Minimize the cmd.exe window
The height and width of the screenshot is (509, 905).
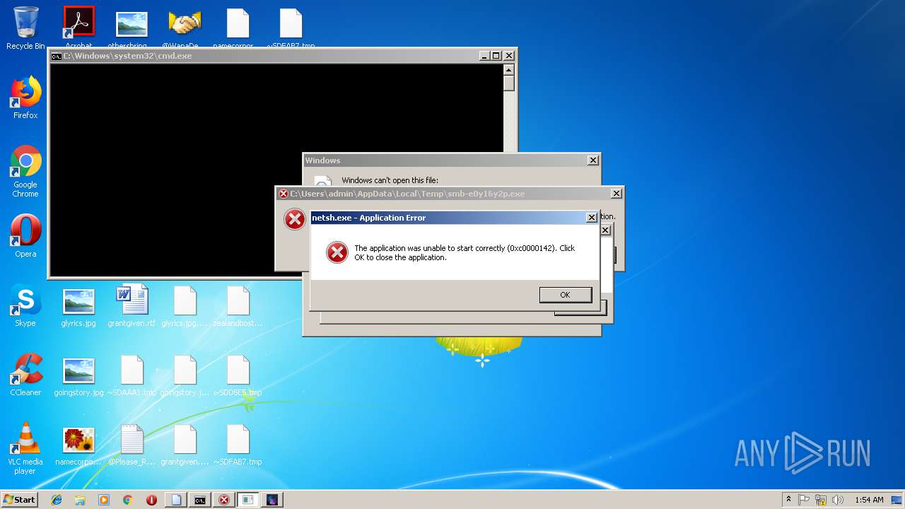484,56
